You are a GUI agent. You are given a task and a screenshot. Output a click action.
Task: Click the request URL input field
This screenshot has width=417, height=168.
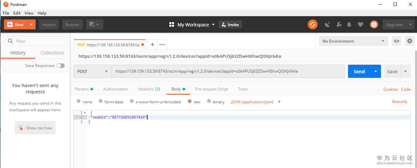(228, 71)
